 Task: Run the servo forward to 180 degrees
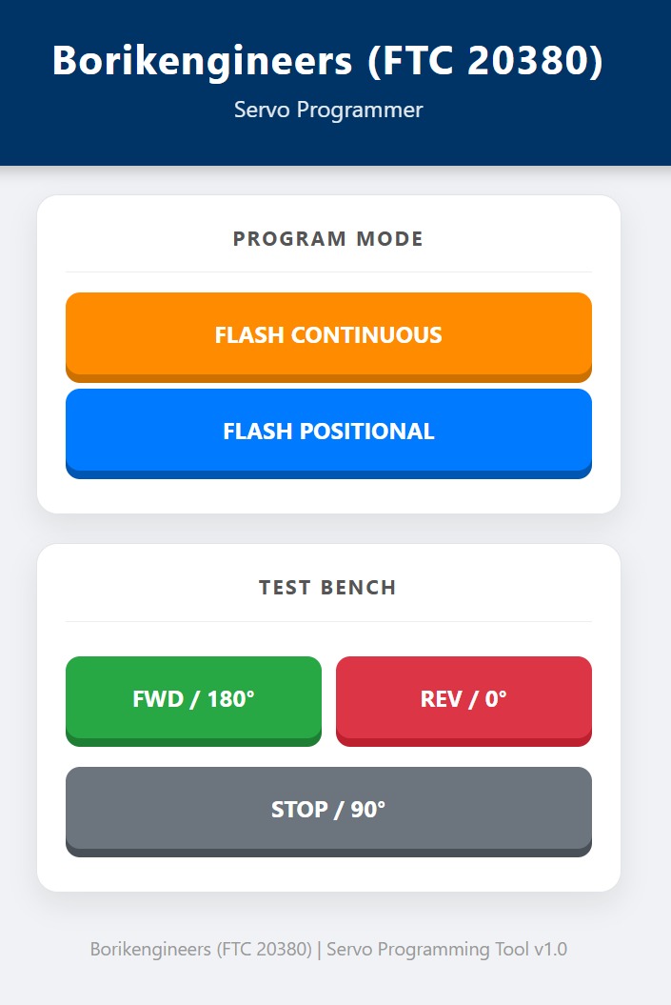tap(193, 699)
